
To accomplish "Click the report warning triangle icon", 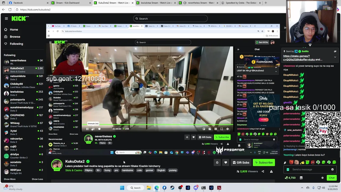I will pyautogui.click(x=271, y=171).
